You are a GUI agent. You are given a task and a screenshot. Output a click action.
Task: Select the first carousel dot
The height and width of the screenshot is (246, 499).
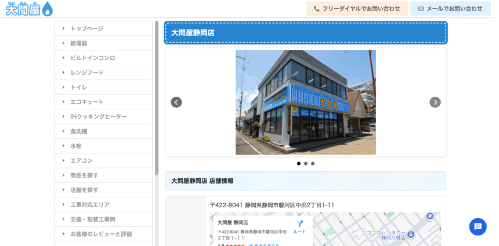coord(299,164)
